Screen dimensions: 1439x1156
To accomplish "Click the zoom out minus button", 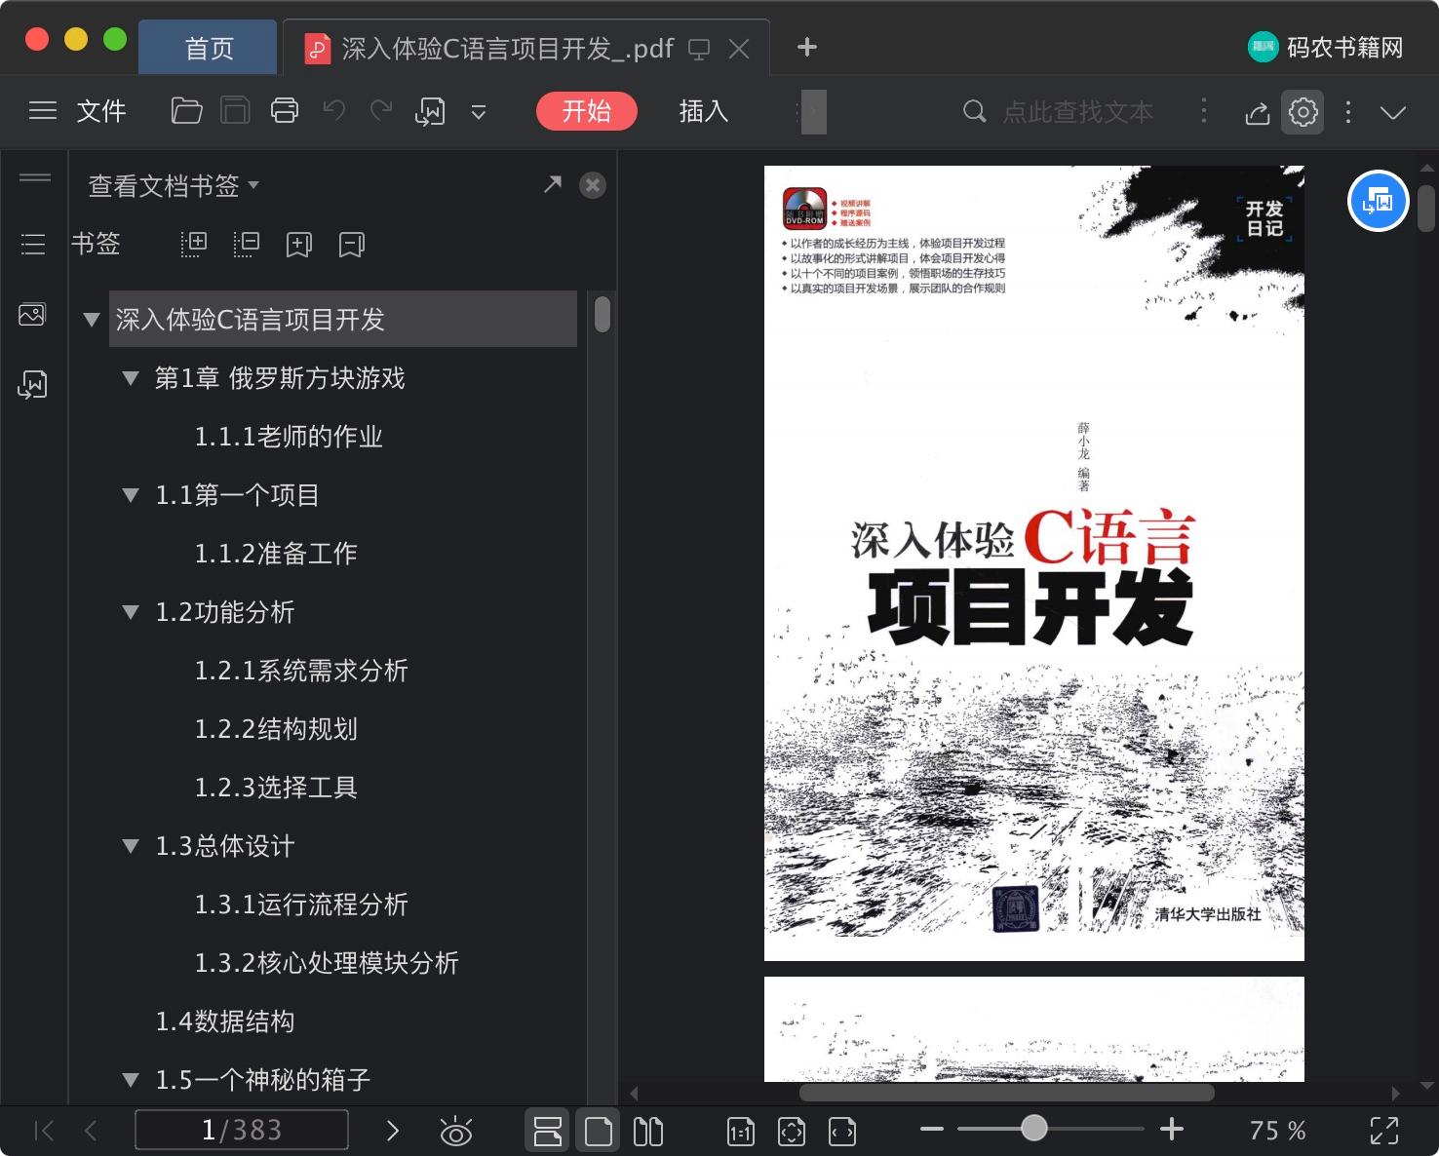I will (932, 1130).
